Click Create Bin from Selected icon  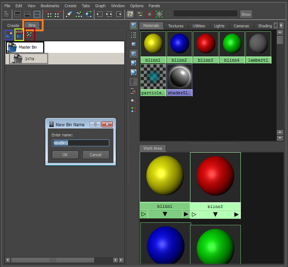(19, 35)
